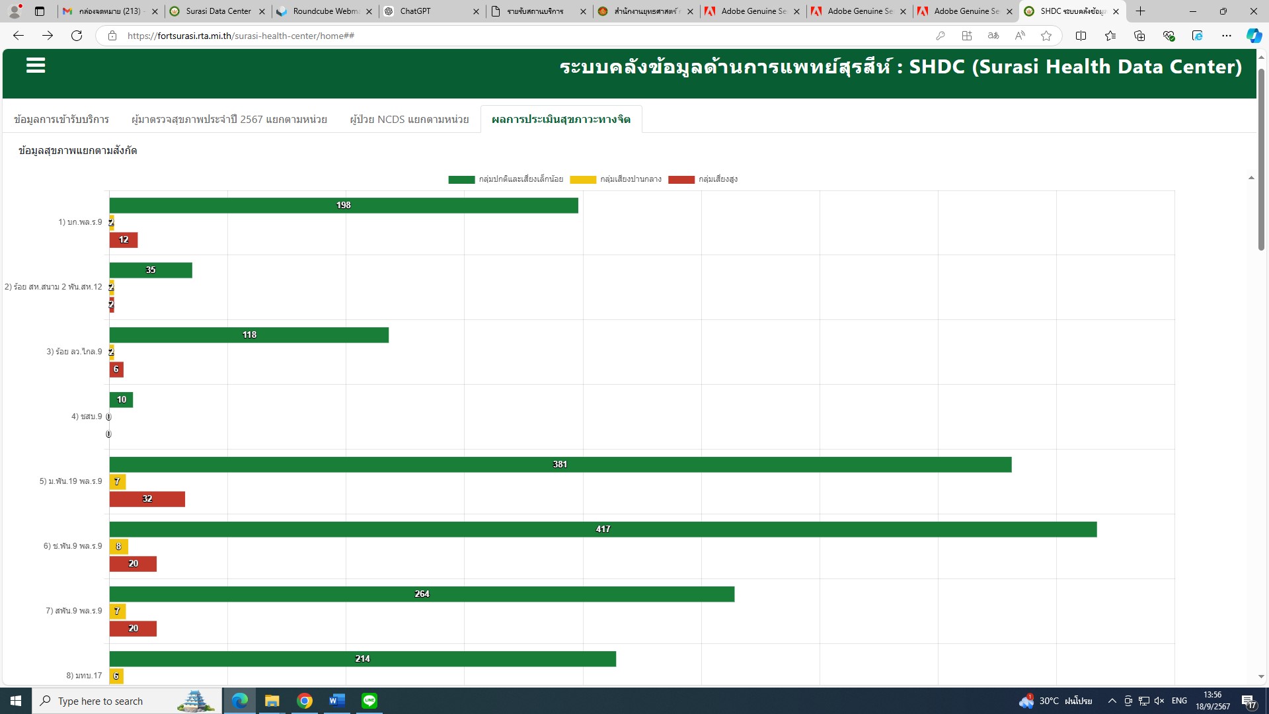Switch to NCDS patients by unit tab

409,120
